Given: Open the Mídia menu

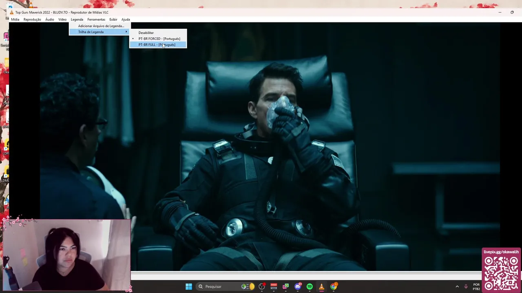Looking at the screenshot, I should [x=15, y=20].
